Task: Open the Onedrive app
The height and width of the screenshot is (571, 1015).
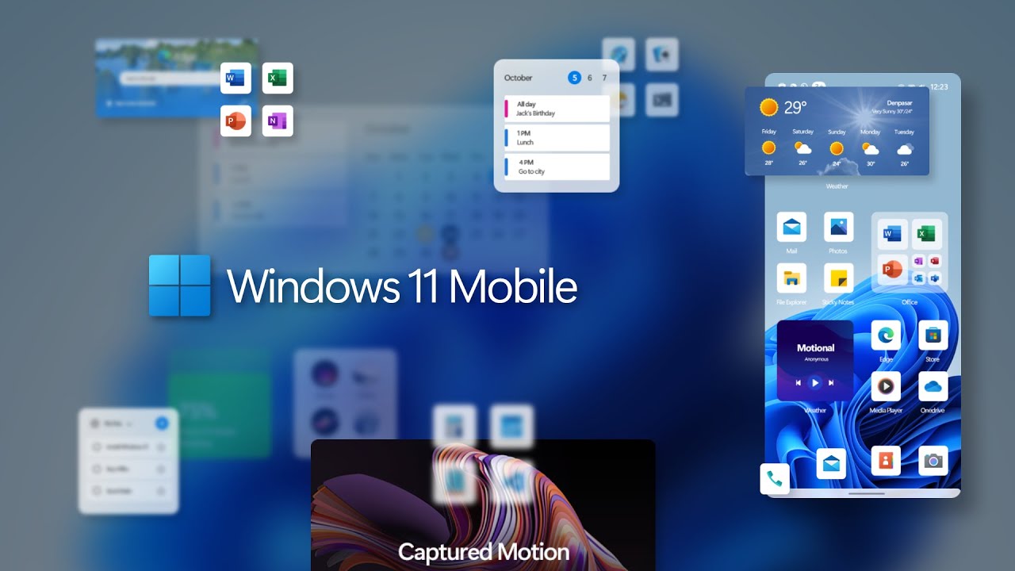Action: click(933, 386)
